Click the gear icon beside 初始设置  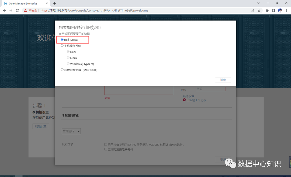tap(34, 112)
